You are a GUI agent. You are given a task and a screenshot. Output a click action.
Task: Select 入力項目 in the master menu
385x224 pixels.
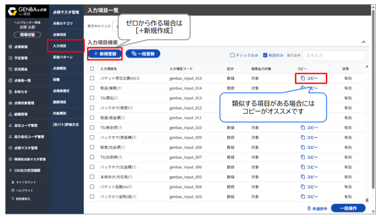pos(60,45)
